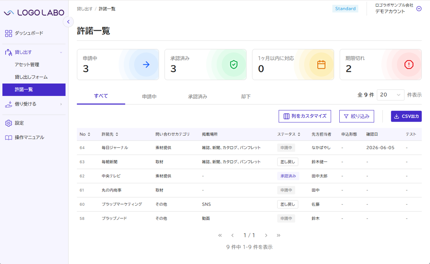430x264 pixels.
Task: Go to previous page arrow
Action: coord(232,235)
